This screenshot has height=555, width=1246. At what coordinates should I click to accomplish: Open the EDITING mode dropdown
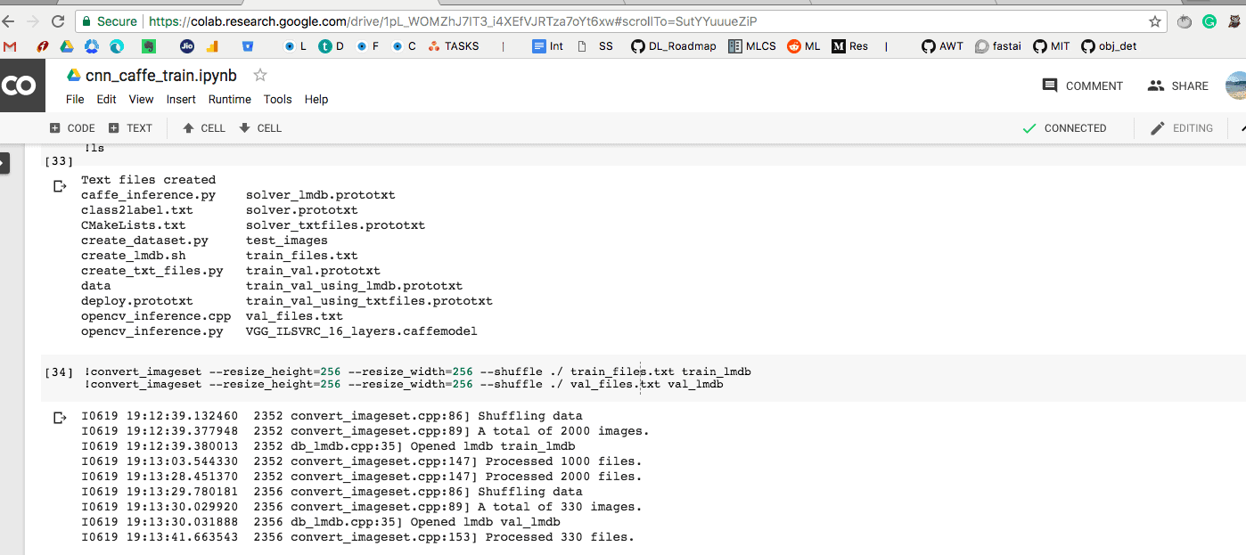tap(1182, 128)
